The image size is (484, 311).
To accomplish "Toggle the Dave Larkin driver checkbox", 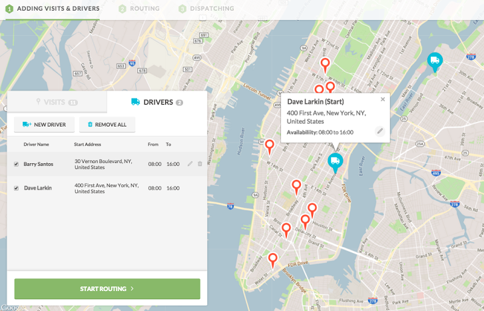I will (17, 188).
